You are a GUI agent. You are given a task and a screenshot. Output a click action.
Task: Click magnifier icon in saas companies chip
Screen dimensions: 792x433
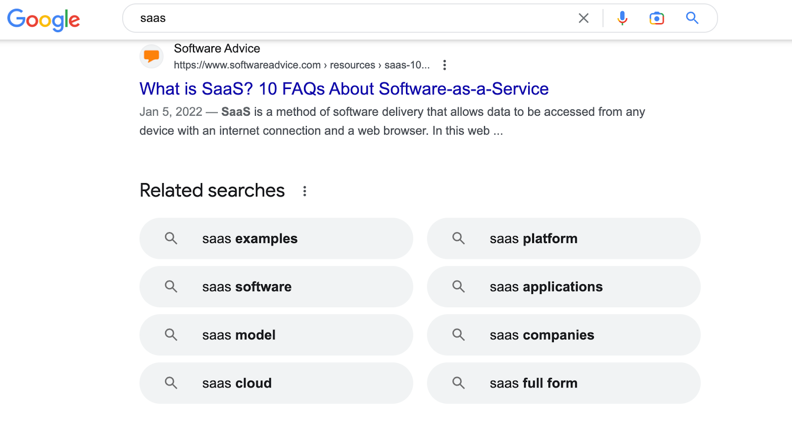[458, 335]
